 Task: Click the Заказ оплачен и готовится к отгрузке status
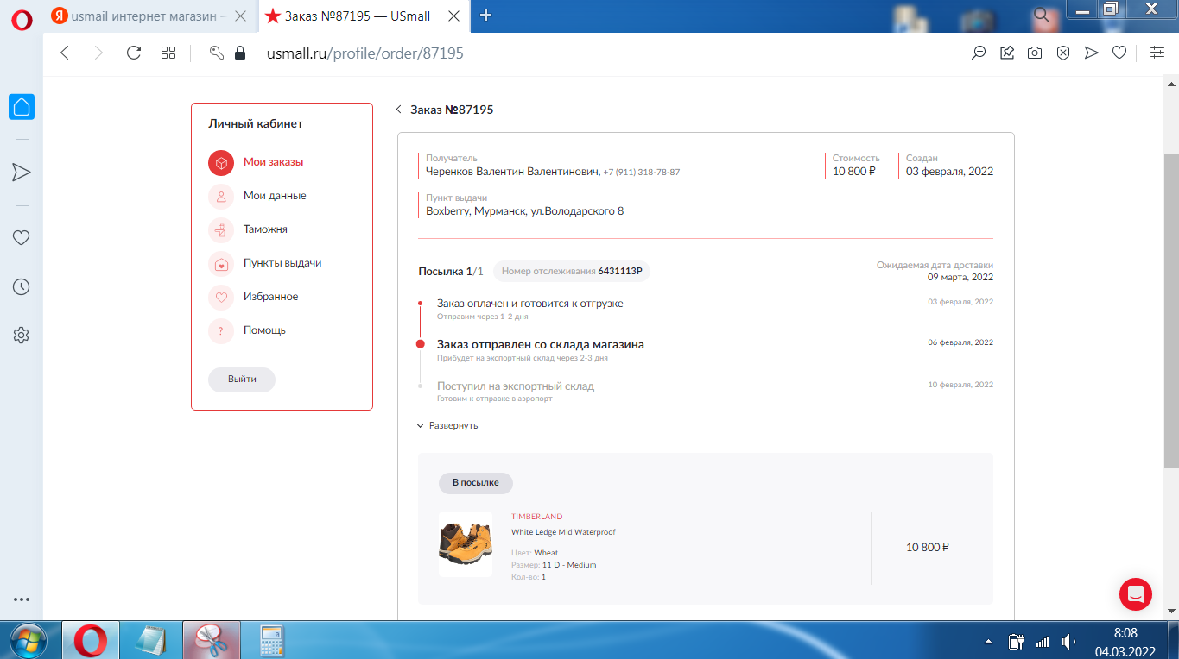[x=529, y=304]
